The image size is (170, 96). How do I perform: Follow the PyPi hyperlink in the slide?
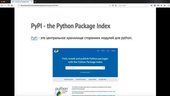(x=34, y=38)
